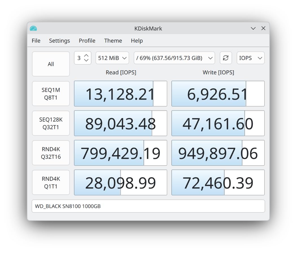Run all benchmarks with the All button
297x253 pixels.
[51, 64]
